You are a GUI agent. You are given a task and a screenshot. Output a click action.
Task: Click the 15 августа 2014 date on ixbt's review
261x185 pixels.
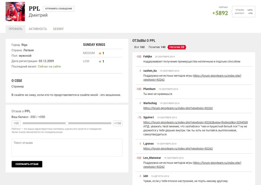160,176
